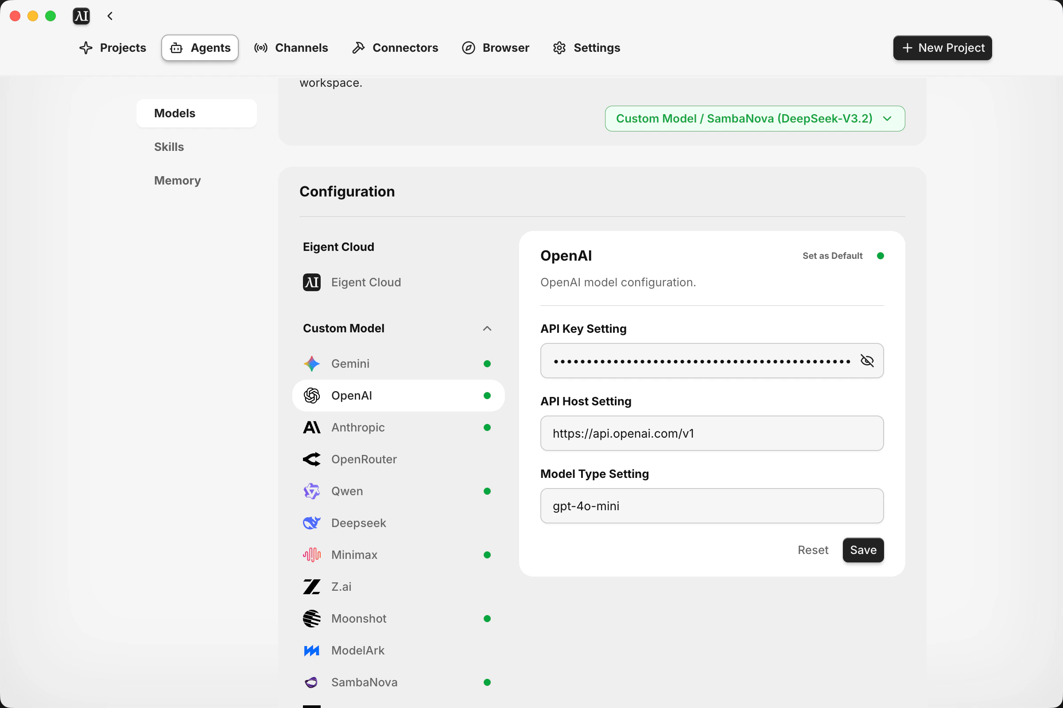Click the back arrow in title bar
Screen dimensions: 1063x708
point(110,16)
